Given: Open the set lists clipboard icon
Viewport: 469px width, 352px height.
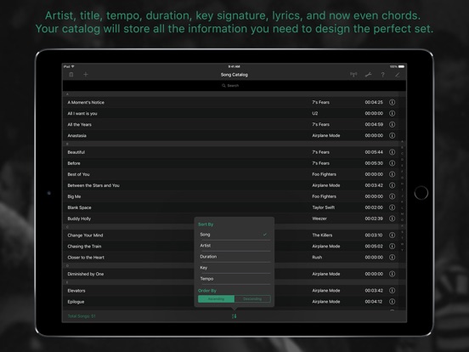Looking at the screenshot, I should click(x=71, y=75).
